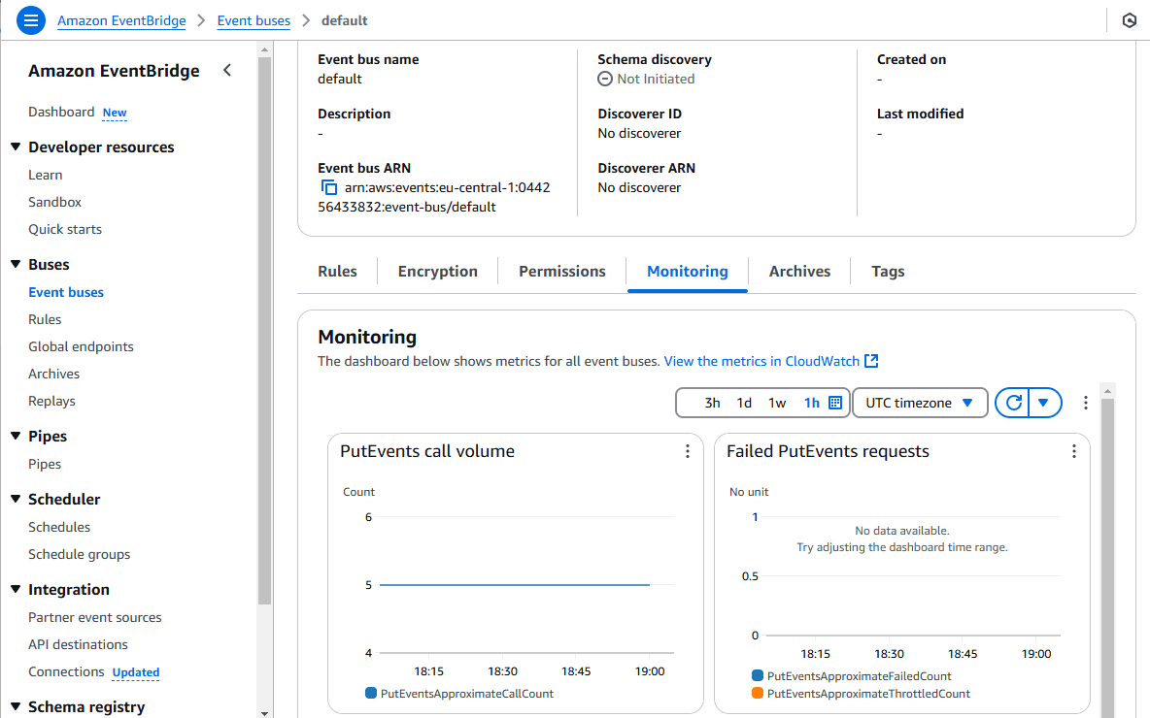Click the Not Initiated status icon
This screenshot has width=1150, height=718.
[605, 80]
